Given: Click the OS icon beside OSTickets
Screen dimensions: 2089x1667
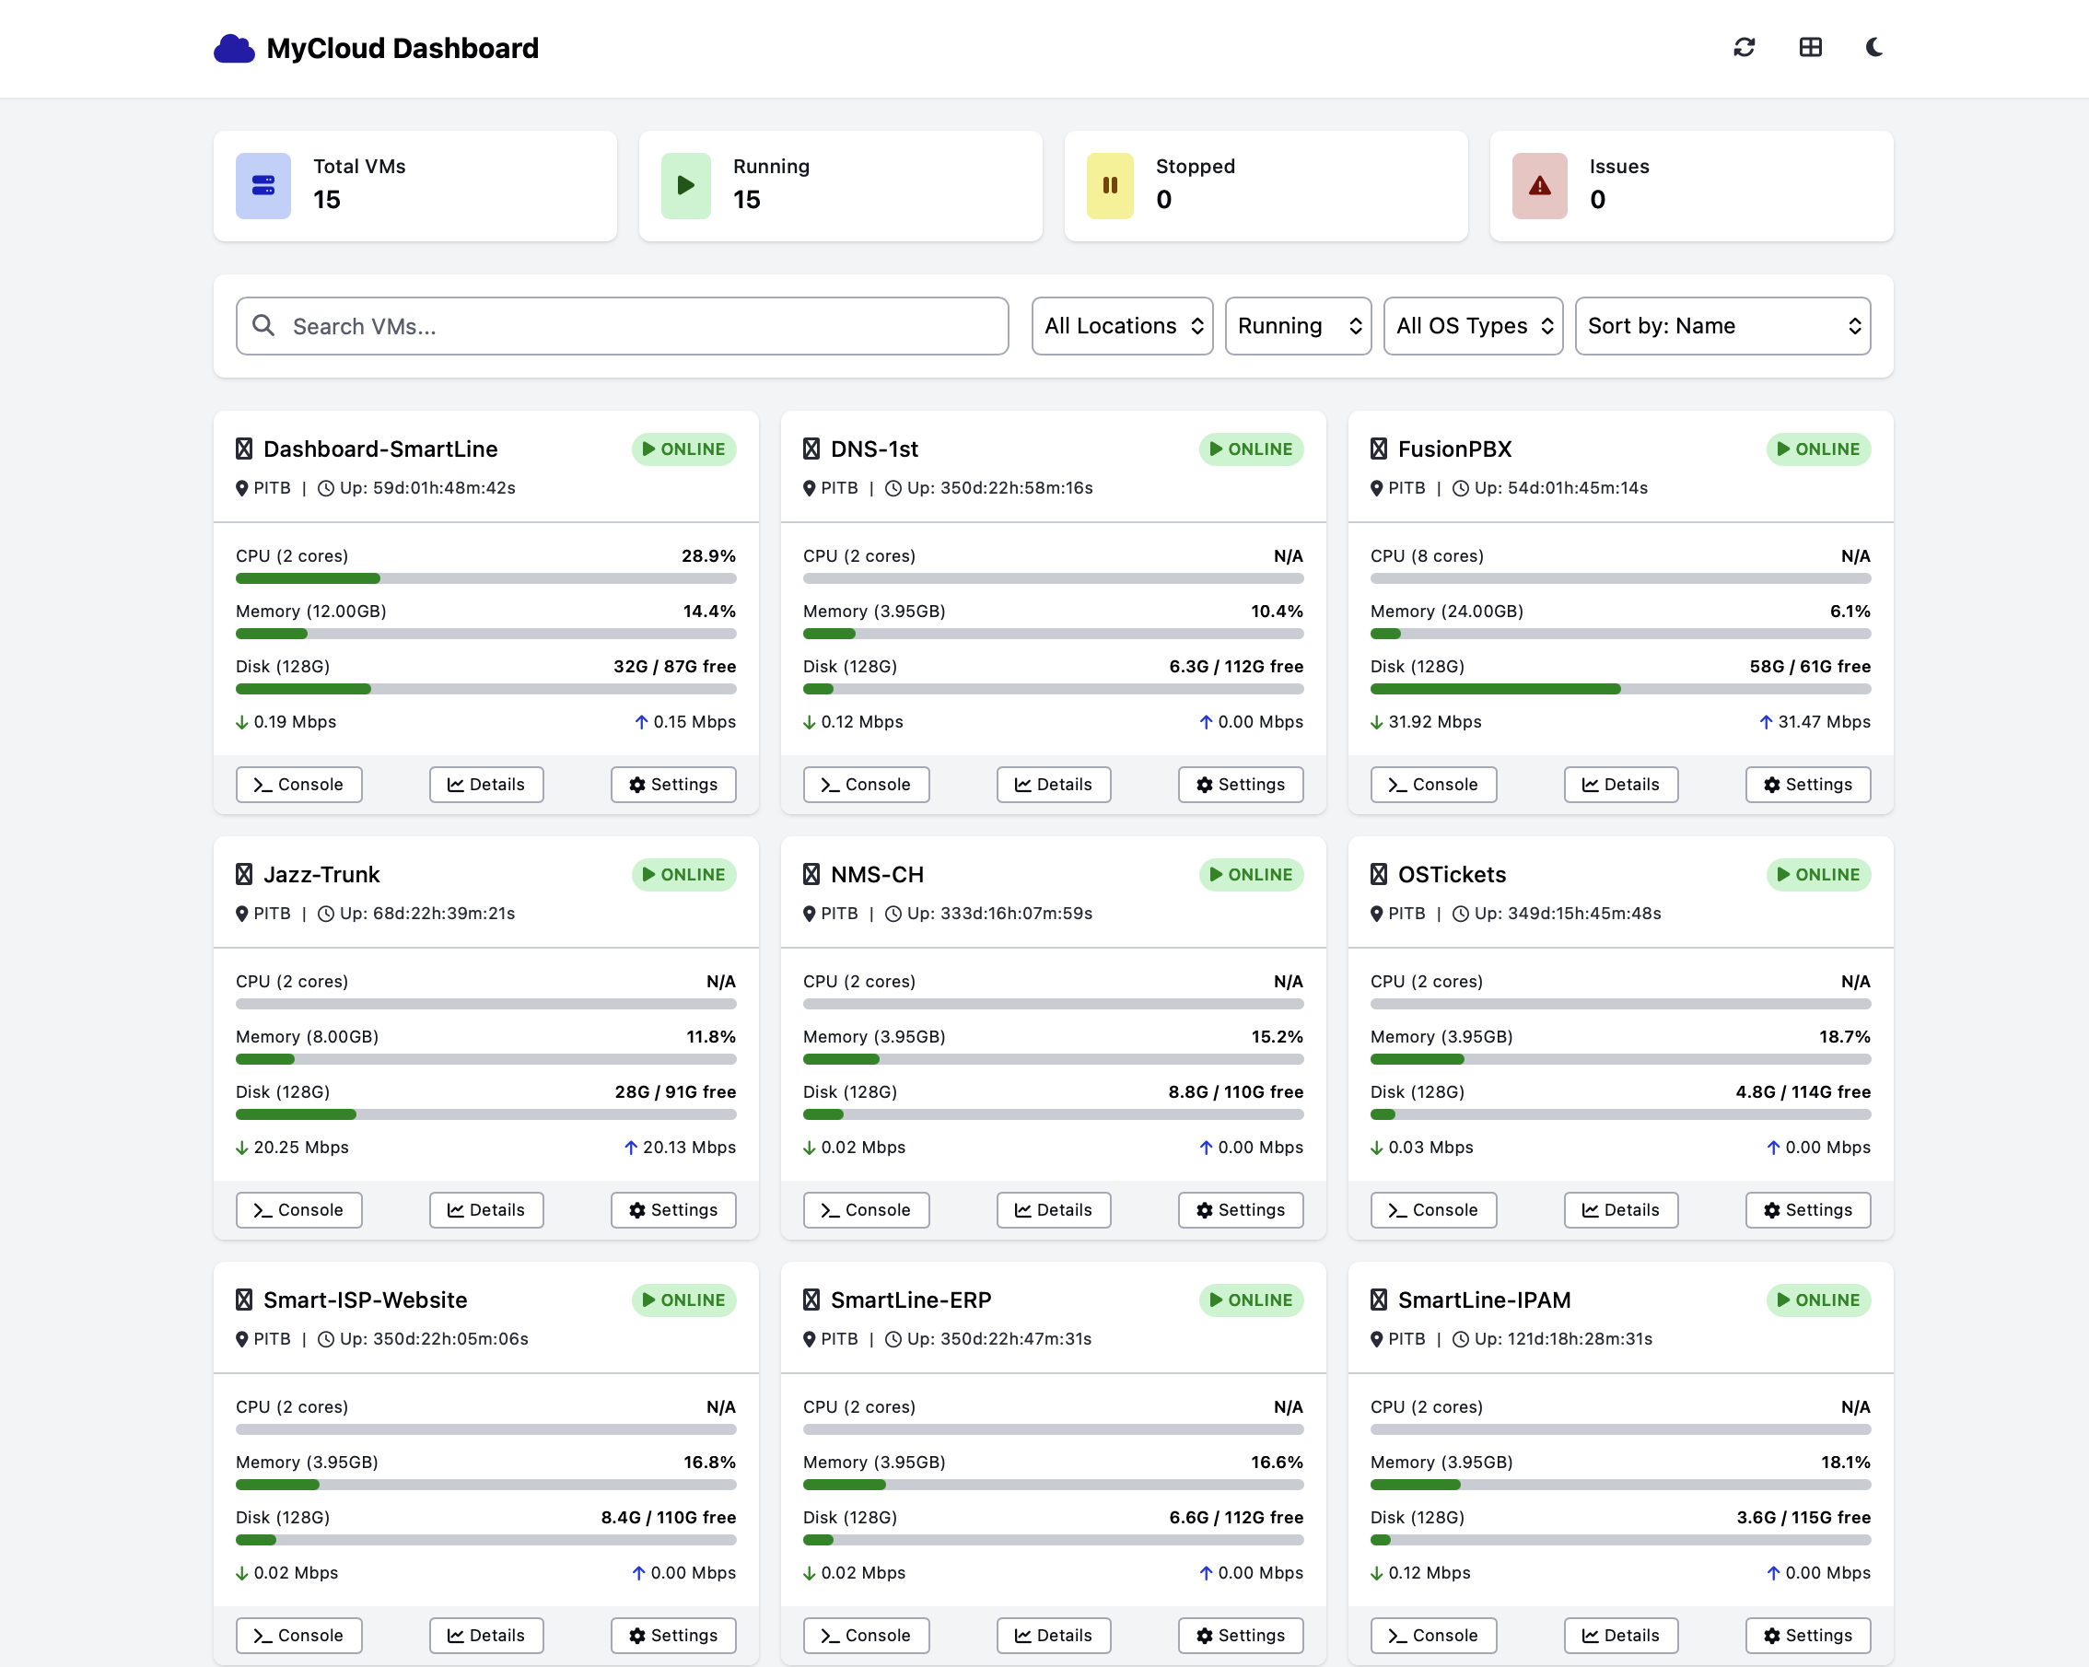Looking at the screenshot, I should pyautogui.click(x=1379, y=874).
